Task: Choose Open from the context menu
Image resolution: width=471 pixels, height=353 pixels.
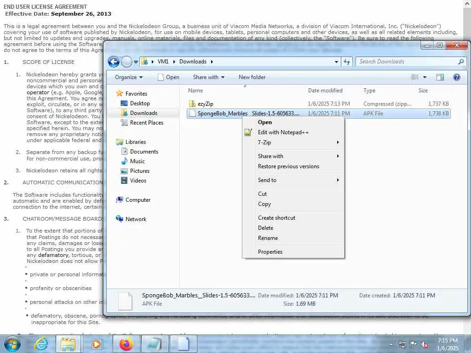Action: [264, 122]
